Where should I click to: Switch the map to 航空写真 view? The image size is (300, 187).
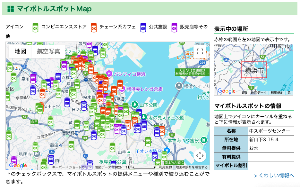[x=48, y=51]
